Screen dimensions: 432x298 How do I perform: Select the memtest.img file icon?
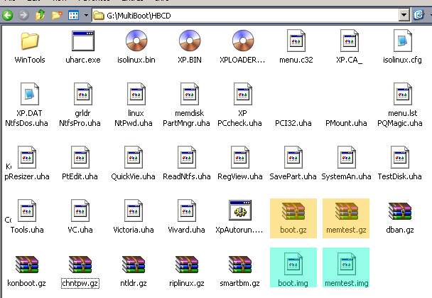[346, 264]
